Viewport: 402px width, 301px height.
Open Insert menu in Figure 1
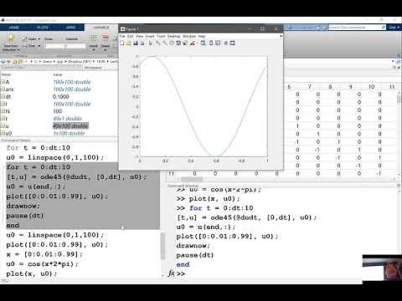click(x=150, y=36)
